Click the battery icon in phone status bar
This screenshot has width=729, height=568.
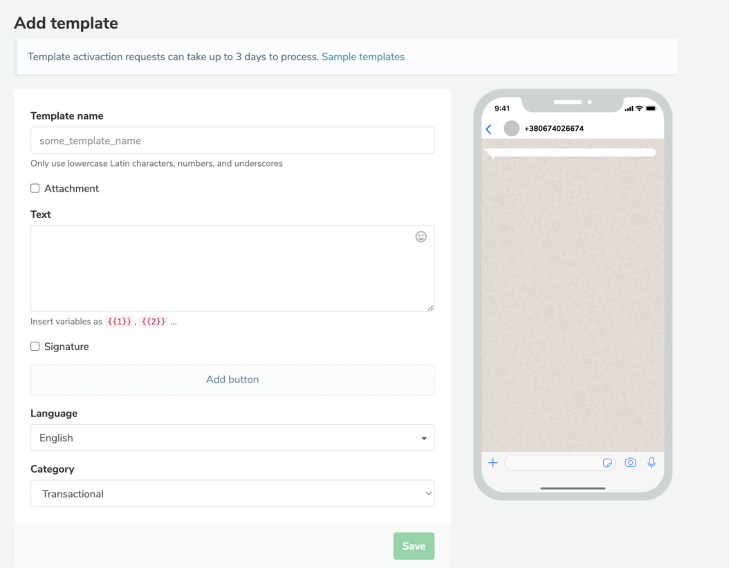point(651,109)
